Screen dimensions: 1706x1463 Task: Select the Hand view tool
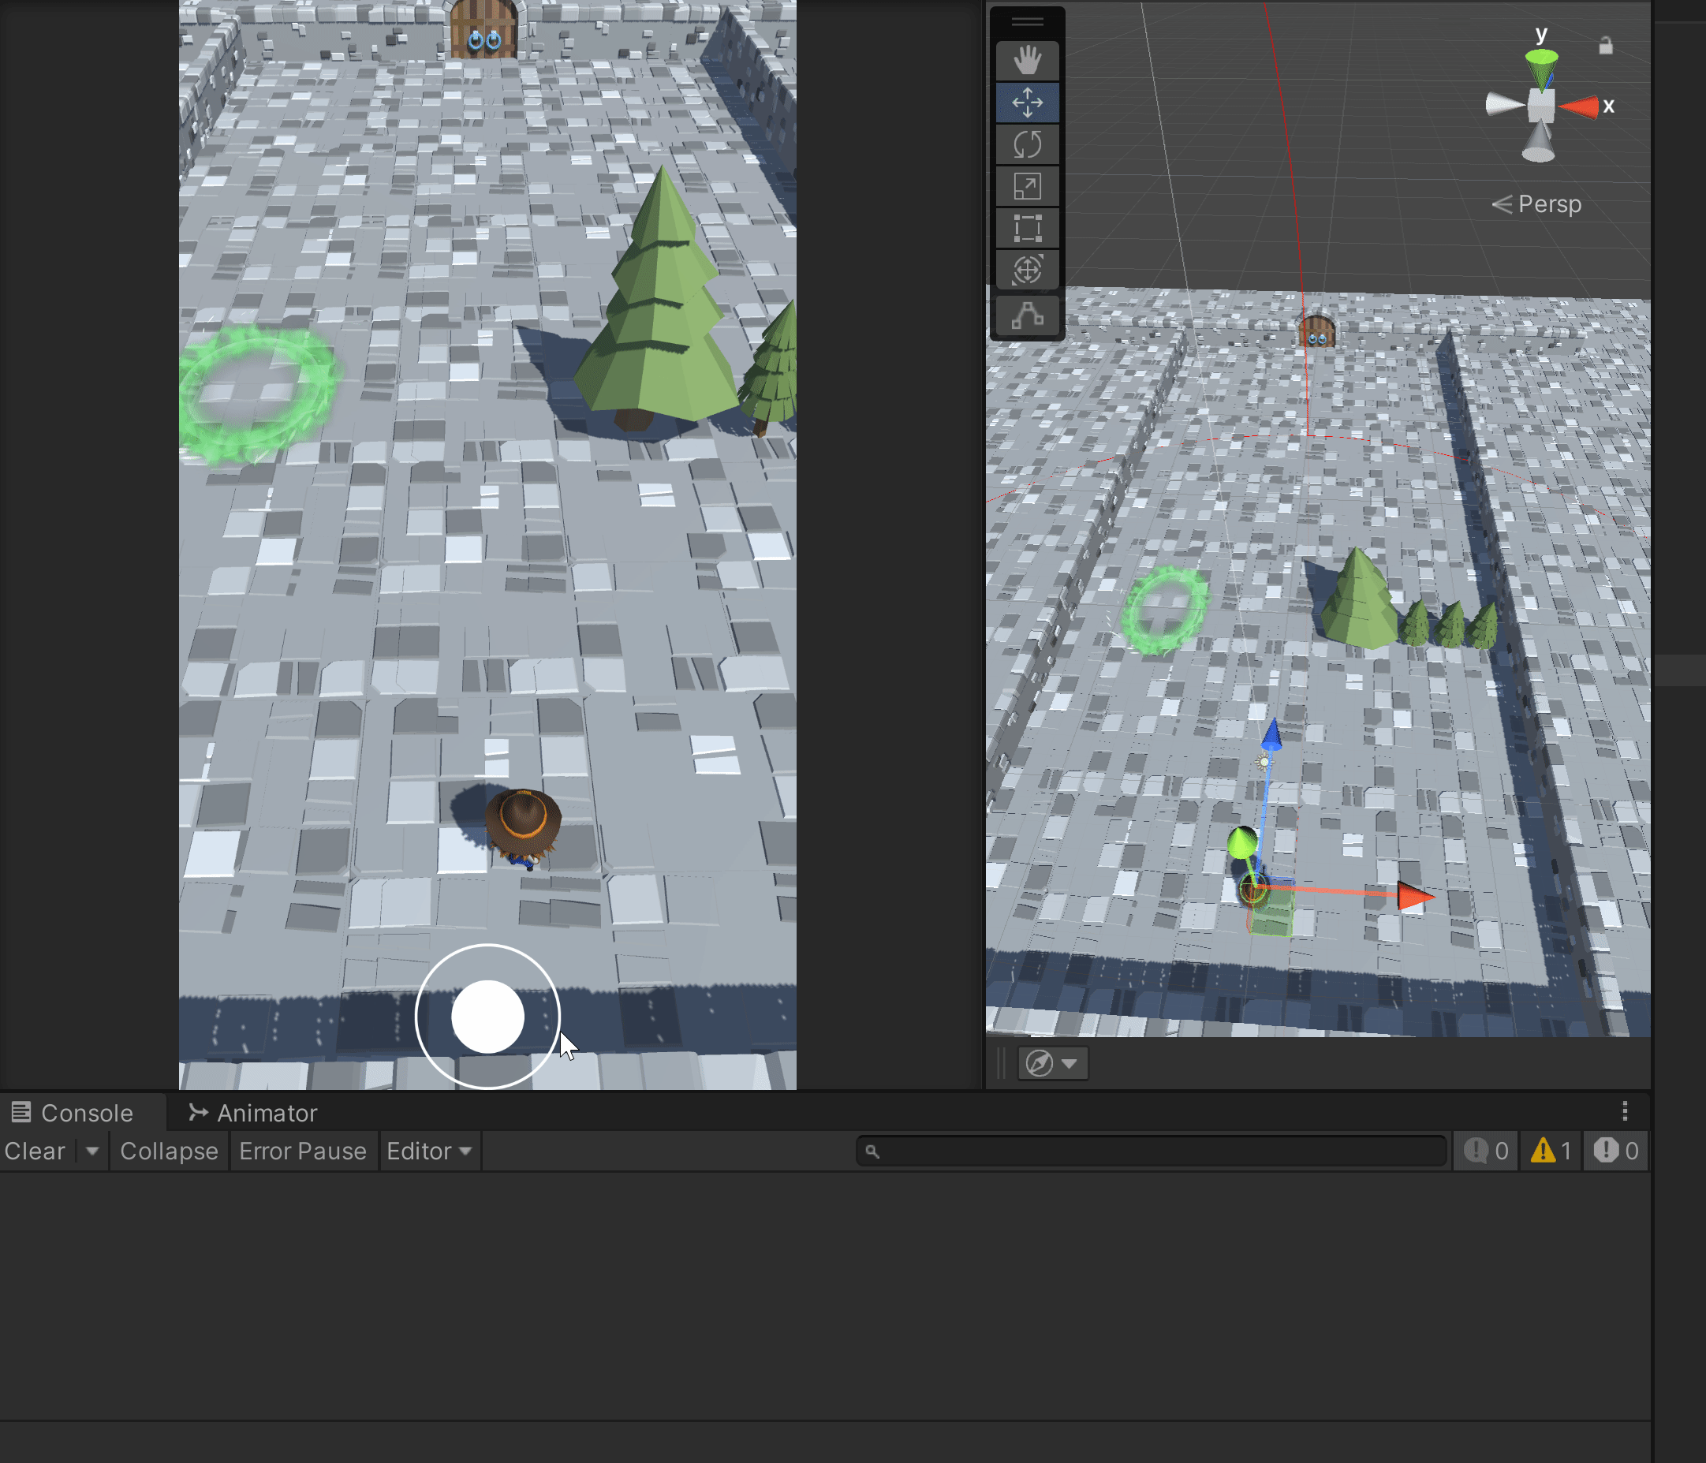[x=1027, y=60]
